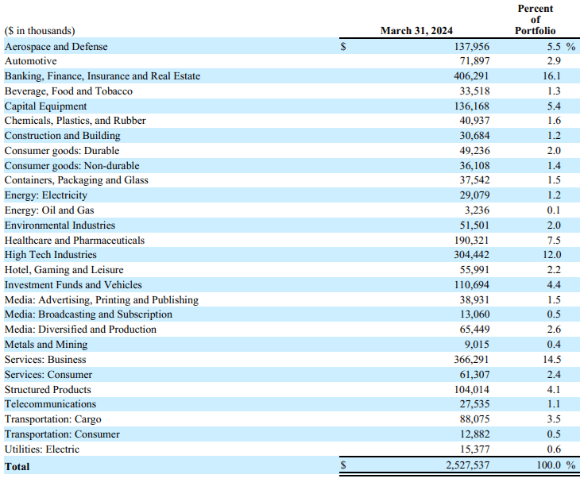Click "Services: Consumer" label
This screenshot has width=580, height=486.
coord(48,375)
